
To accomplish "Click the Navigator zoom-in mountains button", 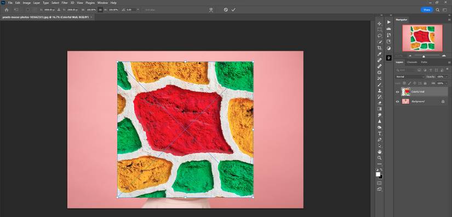I will point(444,56).
